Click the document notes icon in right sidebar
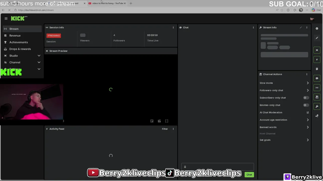The image size is (323, 181). coord(317,69)
